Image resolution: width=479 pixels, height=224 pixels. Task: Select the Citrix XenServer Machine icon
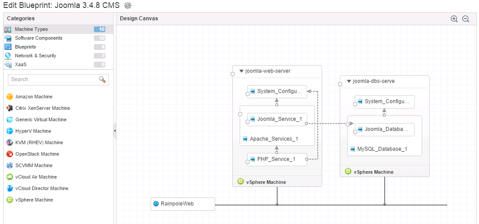click(10, 108)
